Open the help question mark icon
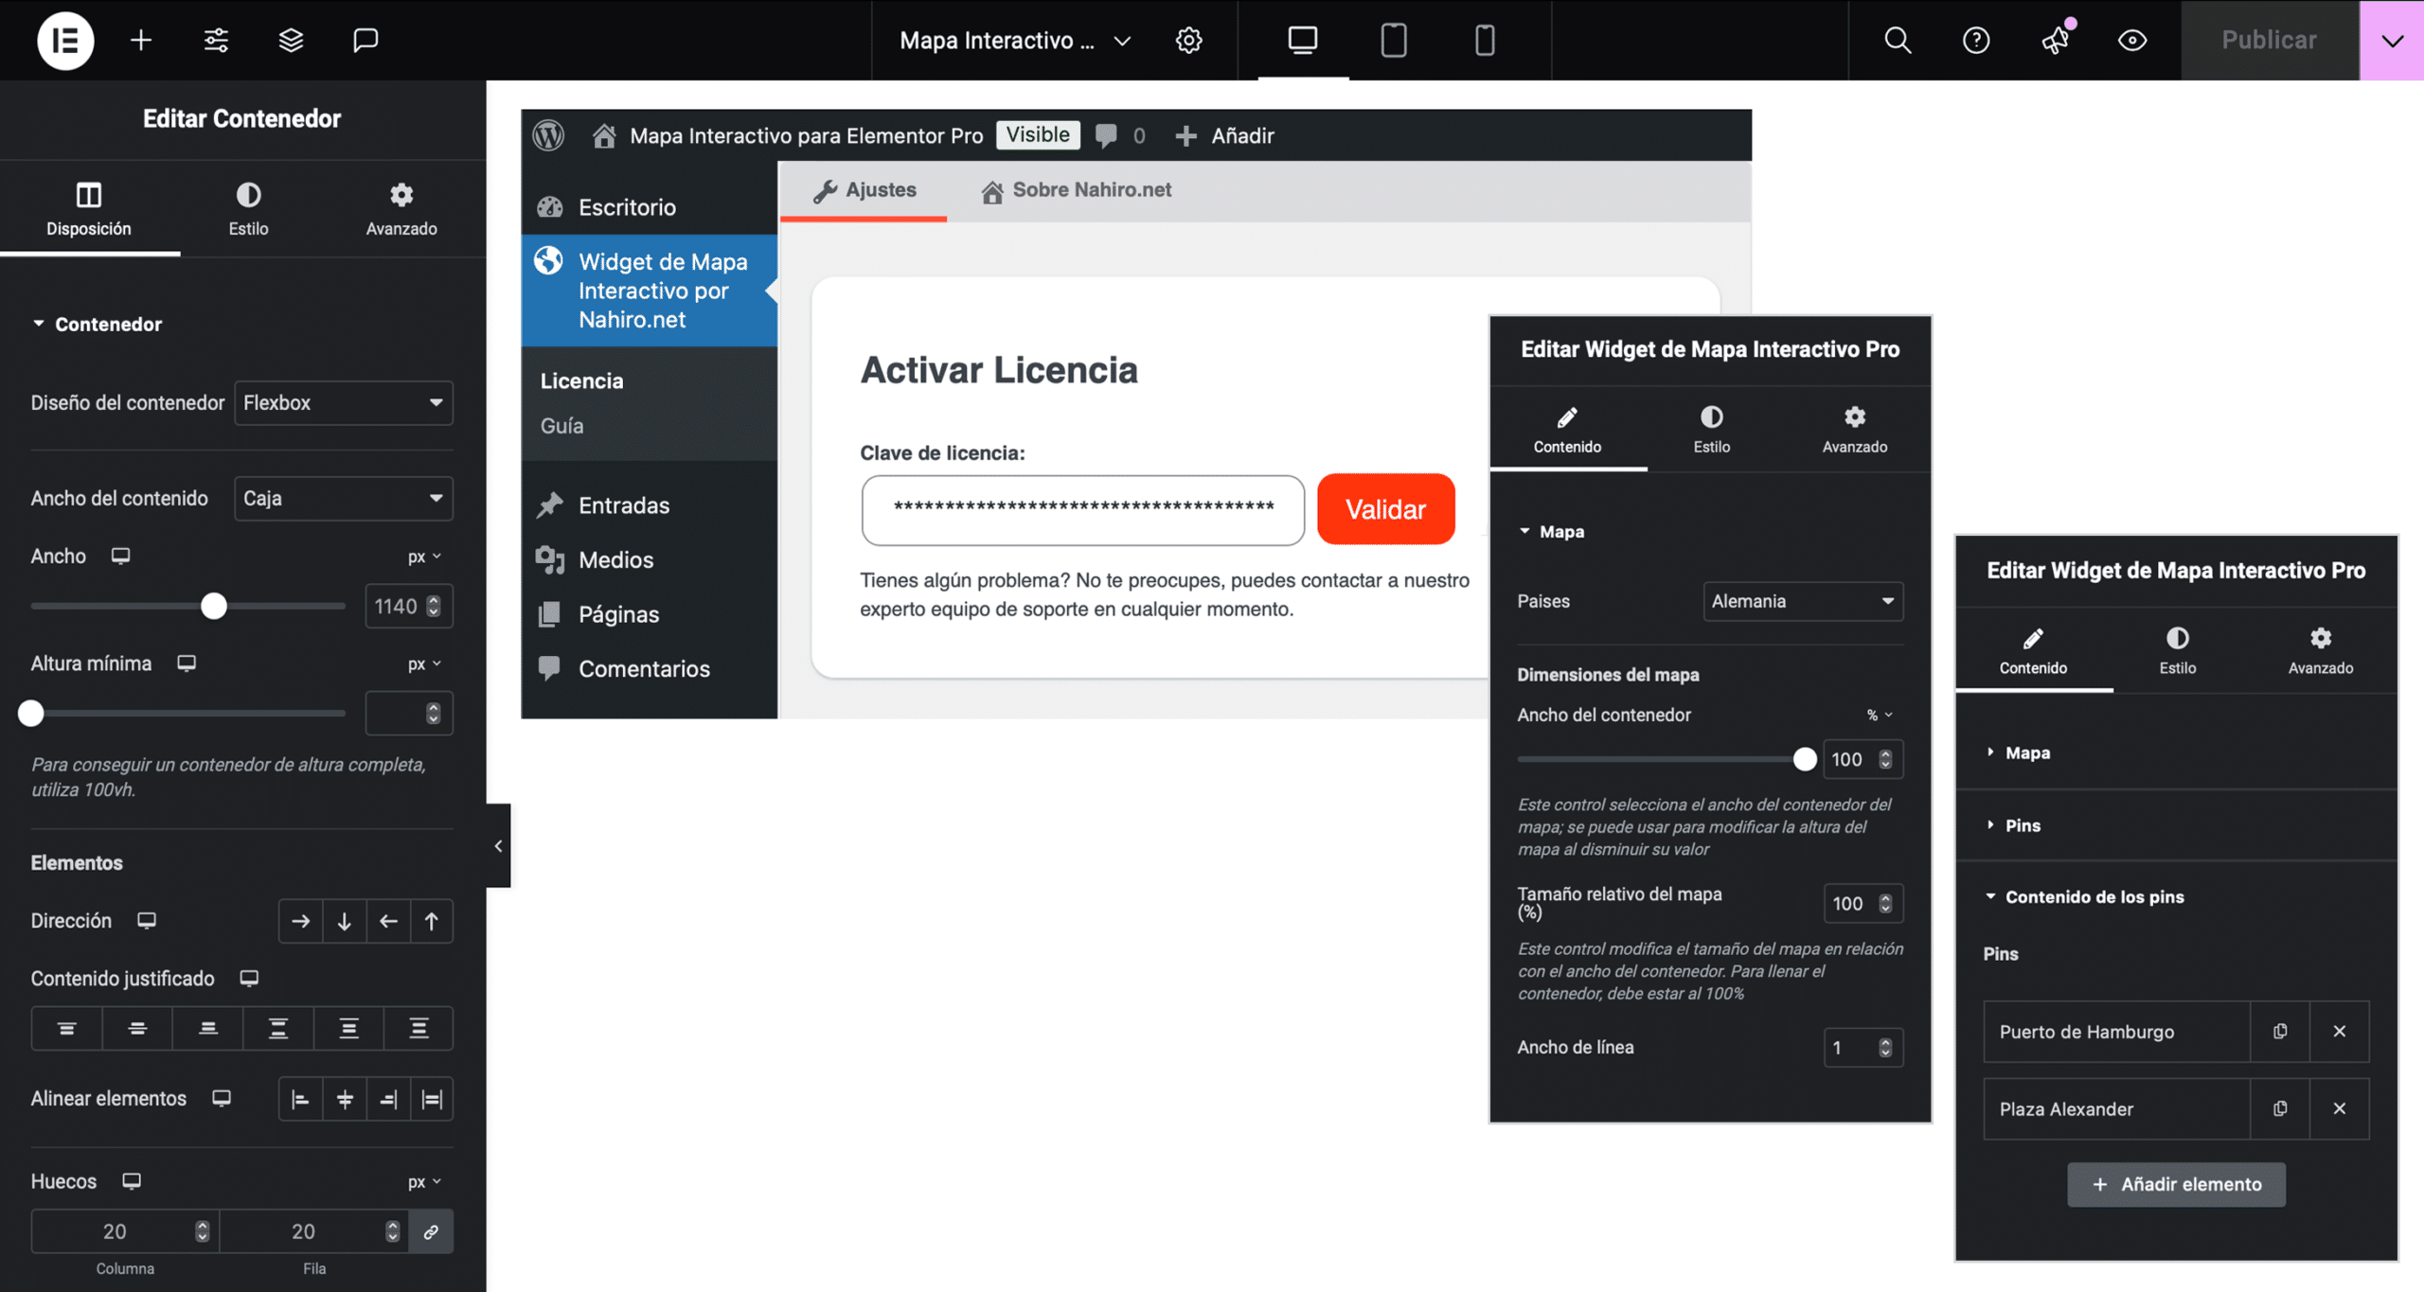 coord(1976,40)
